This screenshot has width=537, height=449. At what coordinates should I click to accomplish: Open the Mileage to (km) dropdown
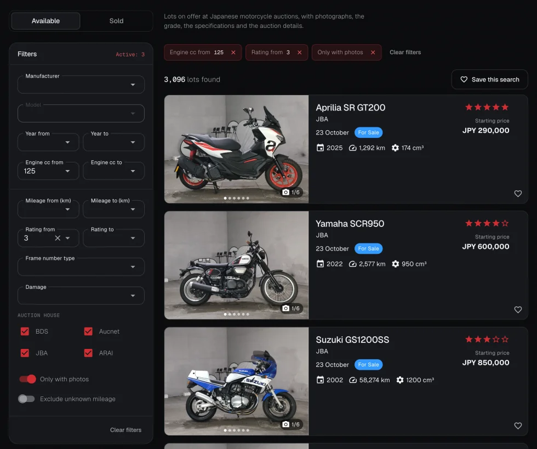point(113,209)
